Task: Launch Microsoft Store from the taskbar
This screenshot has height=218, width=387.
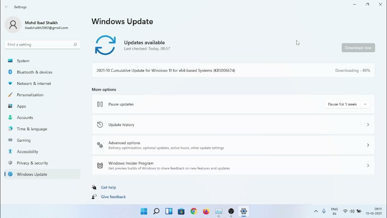Action: [181, 211]
